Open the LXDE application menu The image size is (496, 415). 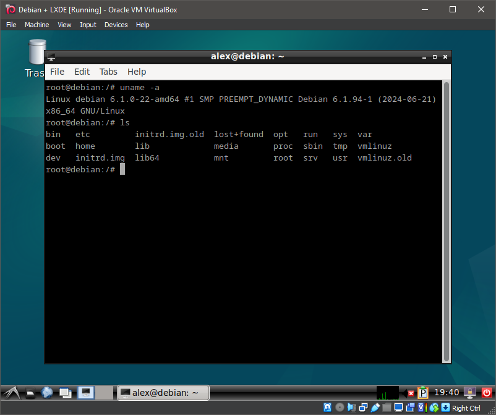coord(12,393)
